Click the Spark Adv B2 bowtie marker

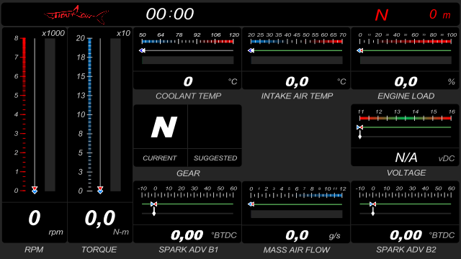tap(373, 204)
